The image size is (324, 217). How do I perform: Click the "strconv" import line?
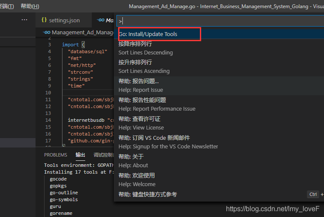(80, 72)
